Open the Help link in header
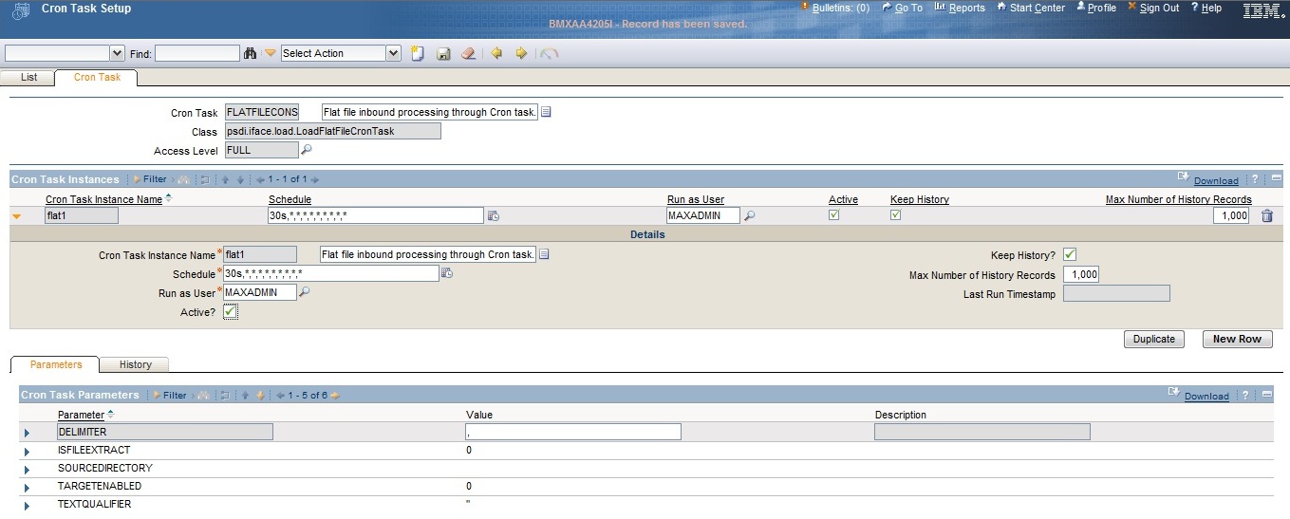The width and height of the screenshot is (1290, 519). tap(1206, 8)
